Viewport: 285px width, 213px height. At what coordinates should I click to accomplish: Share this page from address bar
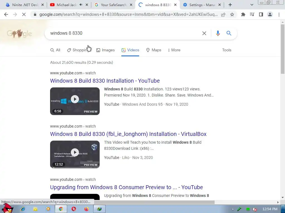point(223,14)
